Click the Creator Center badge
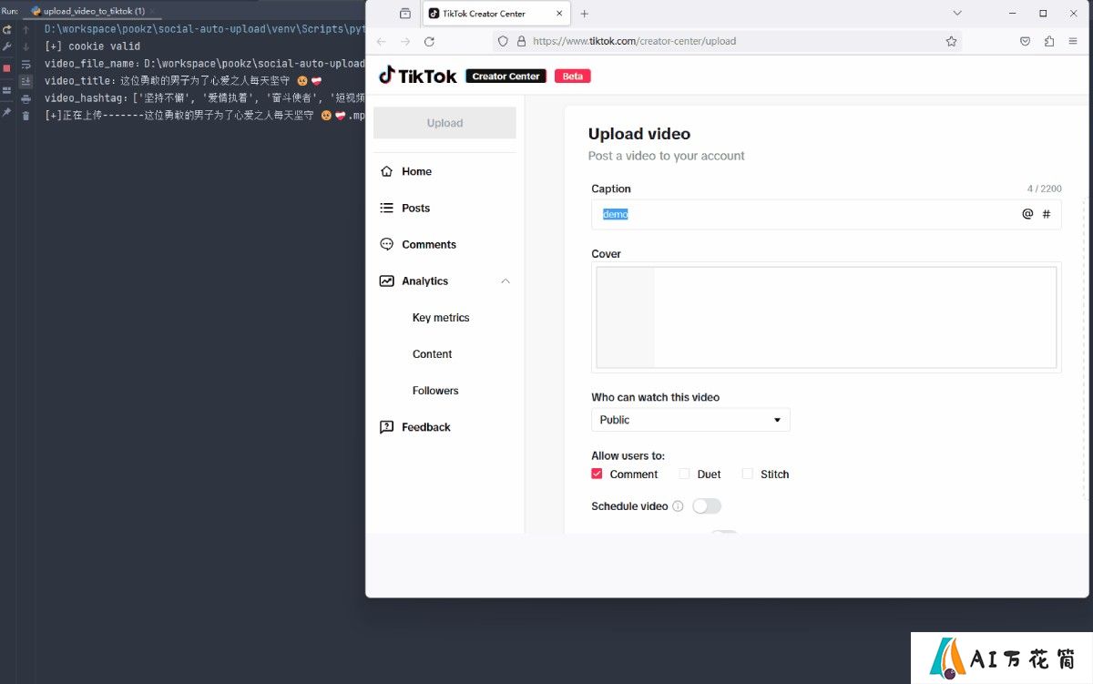The width and height of the screenshot is (1093, 684). pos(506,77)
